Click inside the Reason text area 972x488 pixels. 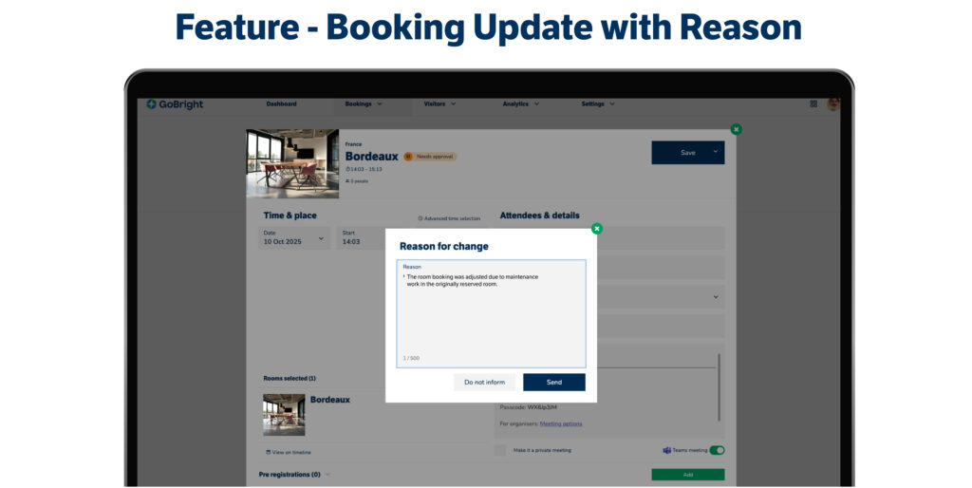tap(491, 318)
